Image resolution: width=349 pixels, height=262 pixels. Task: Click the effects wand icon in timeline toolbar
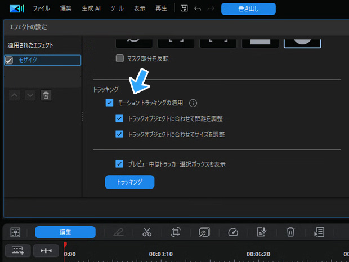[x=204, y=232]
